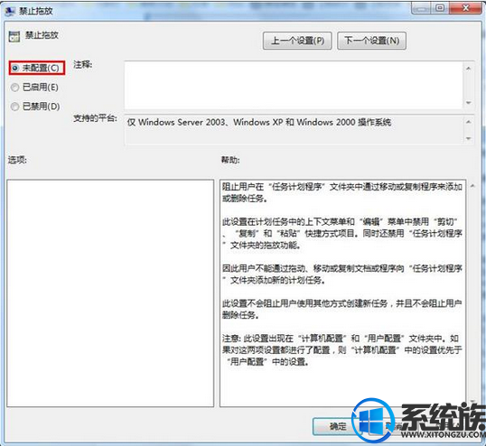Click the 帮助 help description text area
This screenshot has width=486, height=446.
(x=342, y=293)
